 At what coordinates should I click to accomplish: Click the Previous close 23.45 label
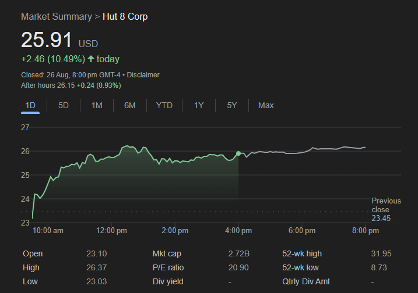(385, 209)
